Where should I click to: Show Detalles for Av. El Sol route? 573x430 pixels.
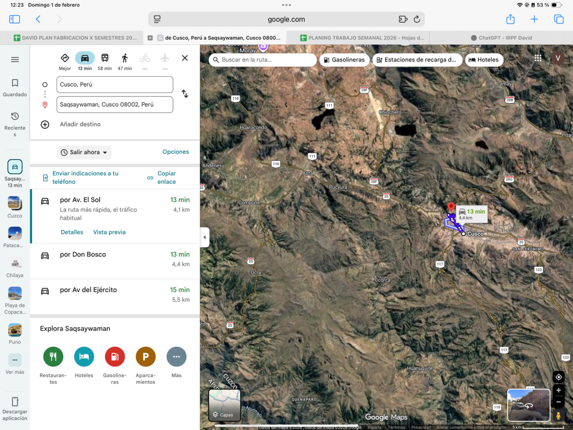(x=72, y=232)
